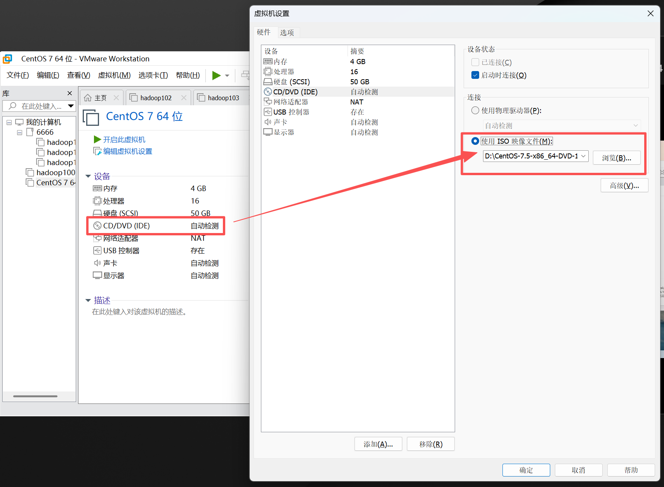Switch to the 硬件 tab in settings dialog
The width and height of the screenshot is (664, 487).
point(264,32)
